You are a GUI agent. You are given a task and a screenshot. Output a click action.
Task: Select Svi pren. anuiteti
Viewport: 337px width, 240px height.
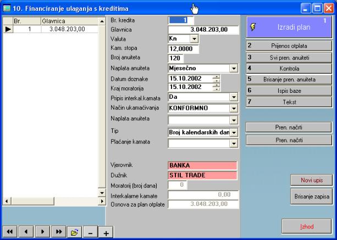click(x=289, y=58)
